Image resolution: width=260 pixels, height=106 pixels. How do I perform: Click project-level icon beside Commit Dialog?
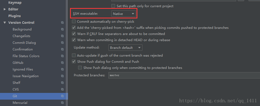click(62, 43)
